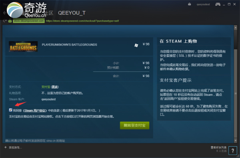Click the scroll up arrow of scrollbar

click(x=236, y=28)
